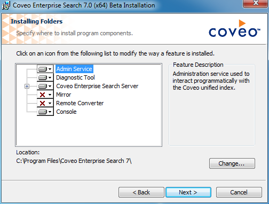Select the Remote Converter feature label

click(80, 103)
